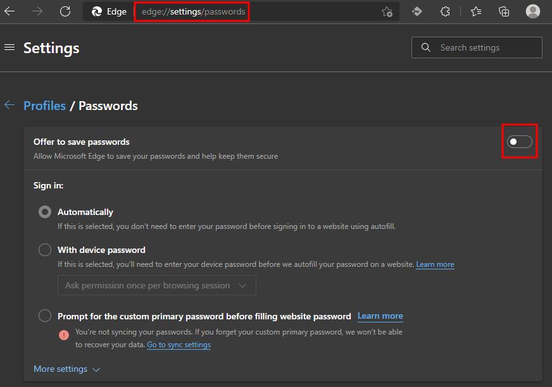
Task: Open Learn more link for custom primary password
Action: pos(380,316)
